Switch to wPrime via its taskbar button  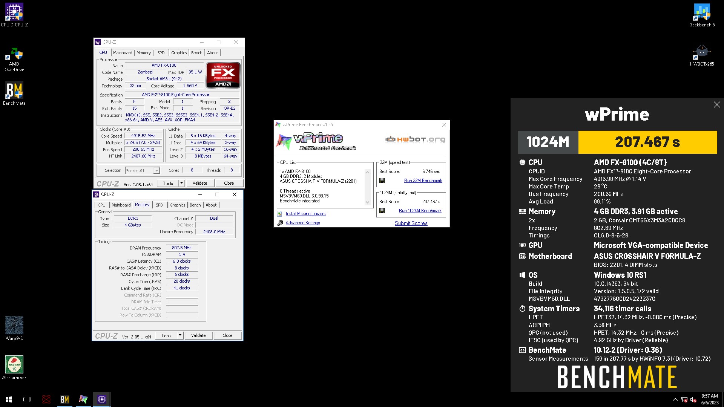click(83, 399)
